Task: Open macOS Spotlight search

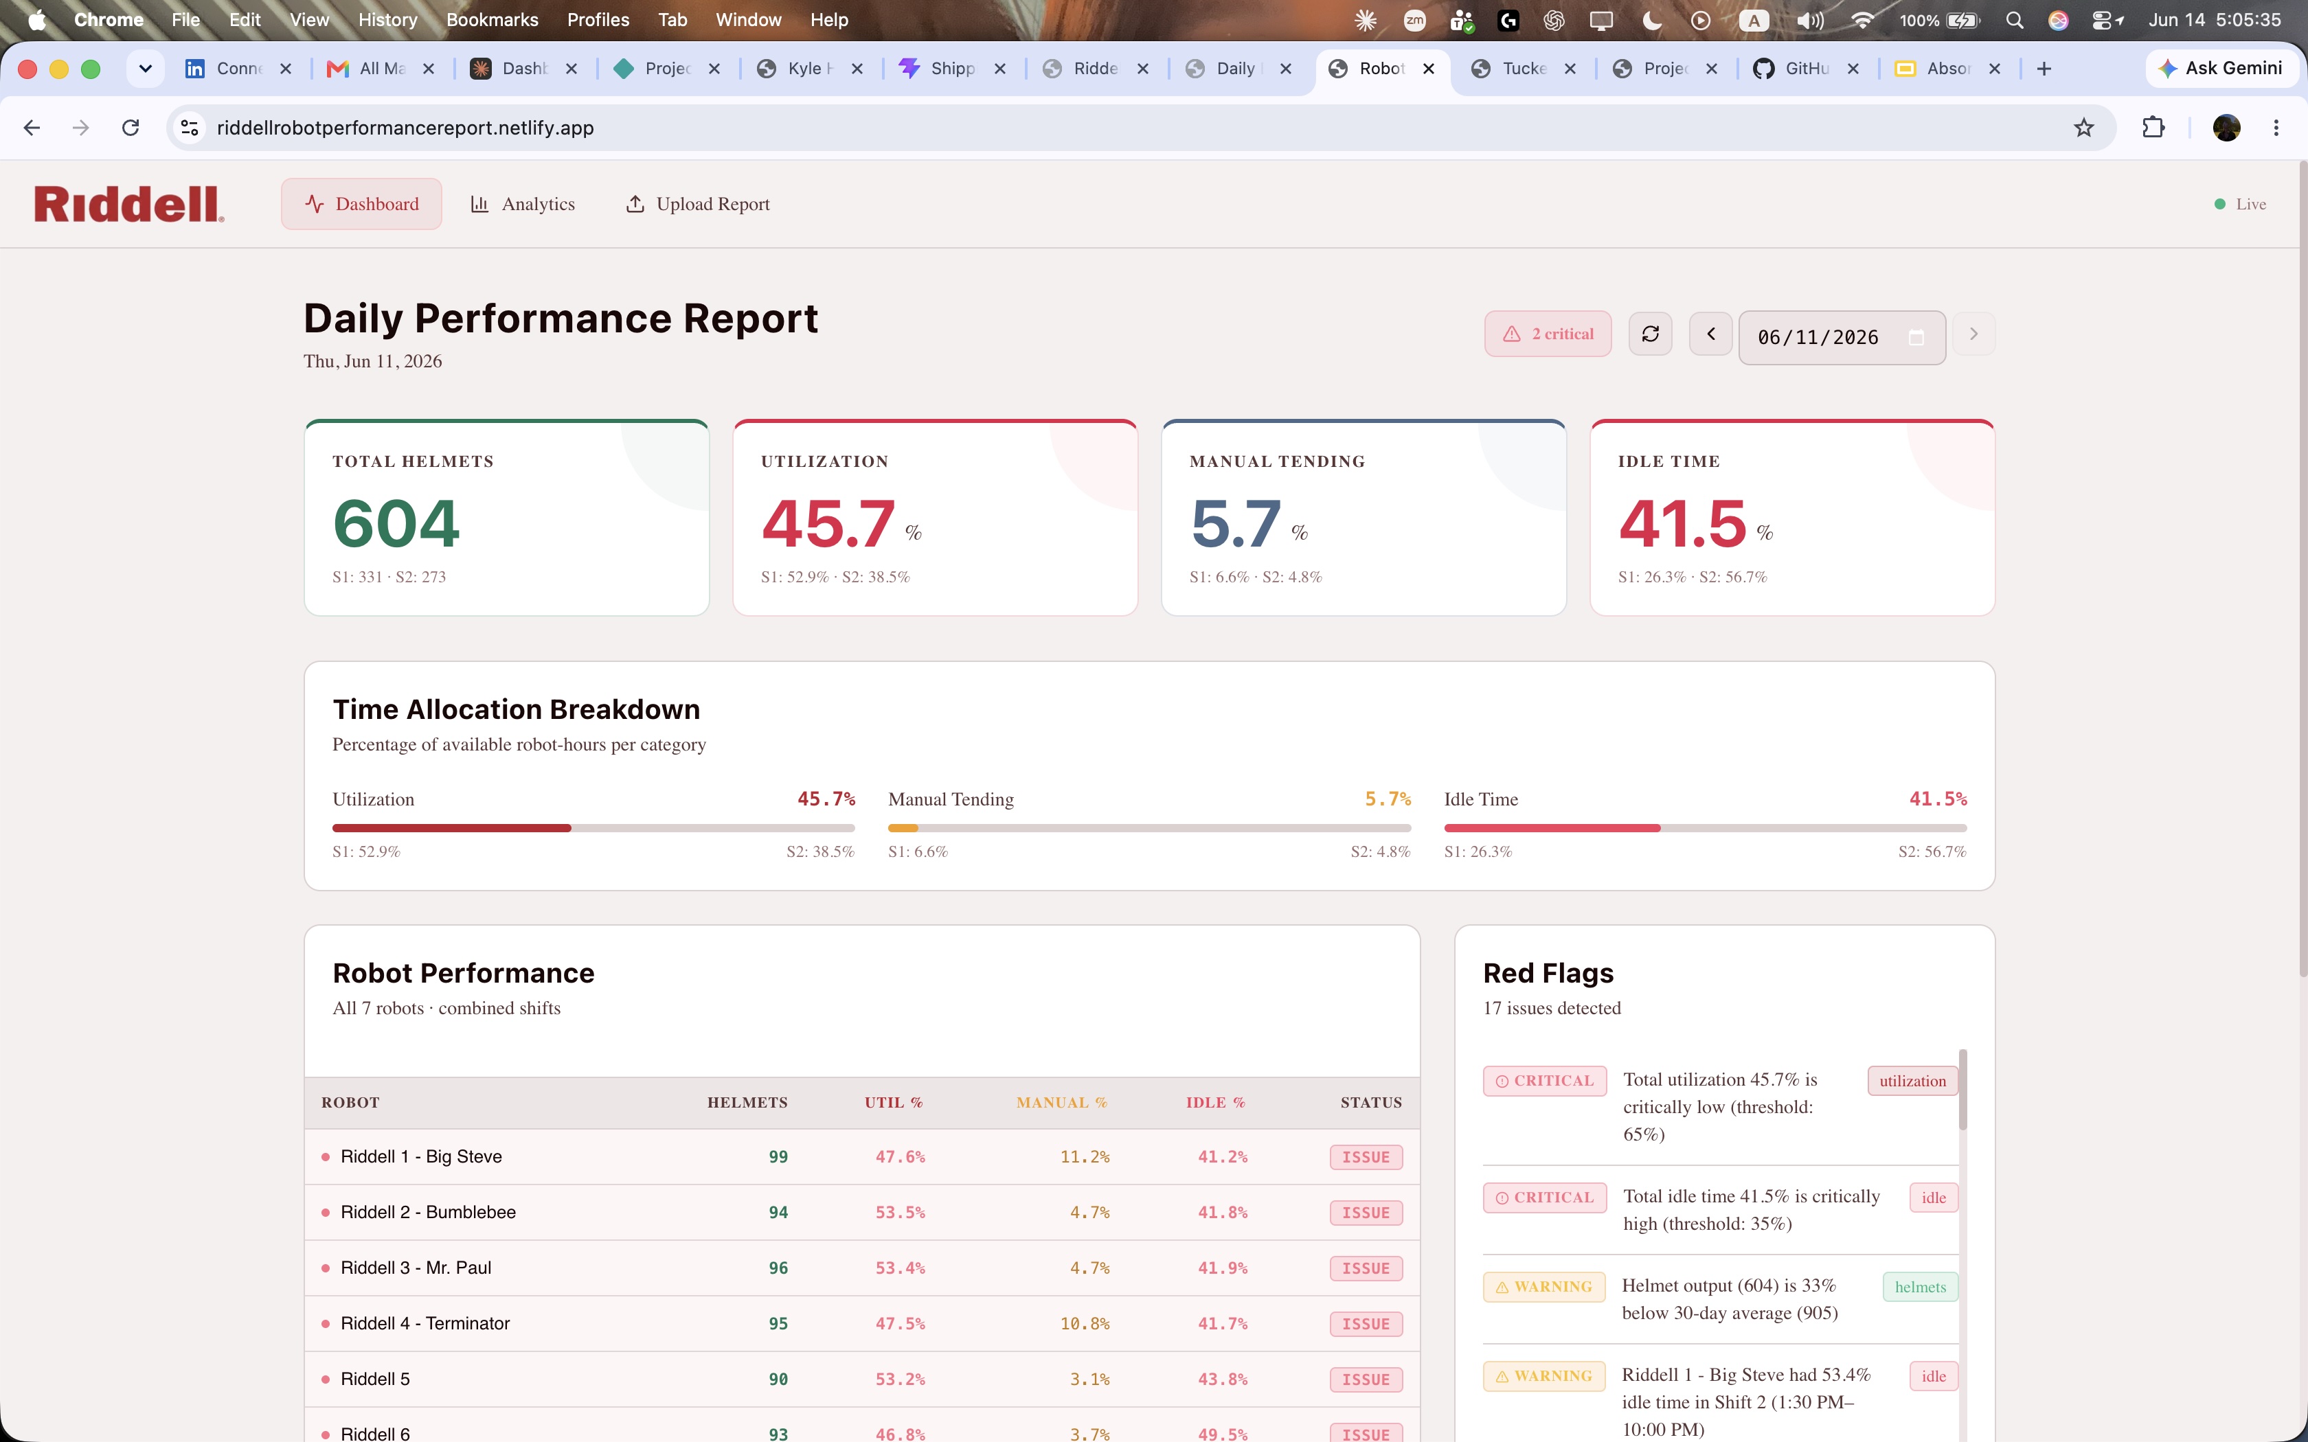Action: coord(2014,20)
